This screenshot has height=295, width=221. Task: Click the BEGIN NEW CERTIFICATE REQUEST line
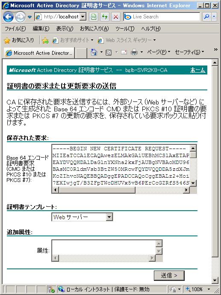[119, 149]
